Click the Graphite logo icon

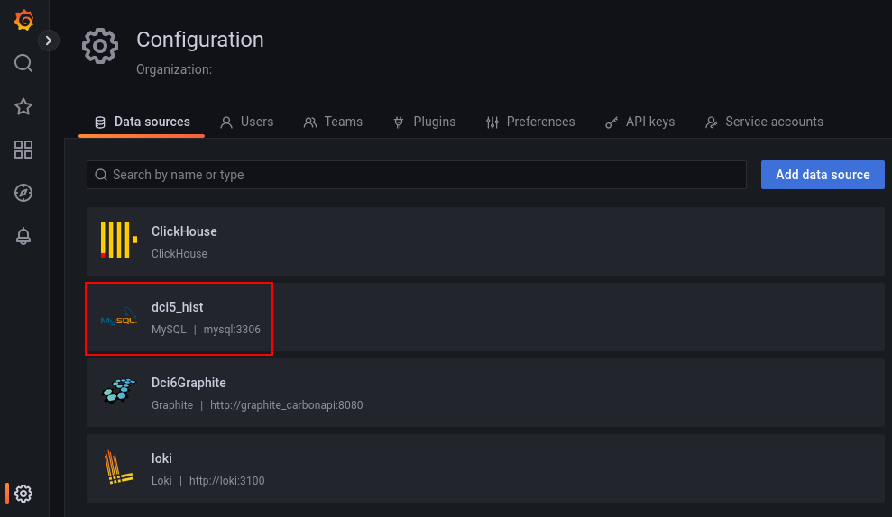point(119,391)
